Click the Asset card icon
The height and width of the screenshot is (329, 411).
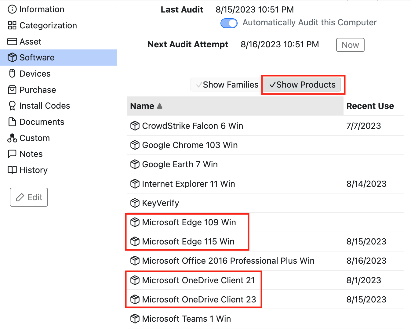click(12, 42)
